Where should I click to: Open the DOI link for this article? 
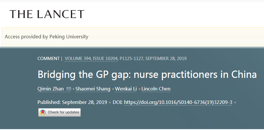pyautogui.click(x=178, y=102)
